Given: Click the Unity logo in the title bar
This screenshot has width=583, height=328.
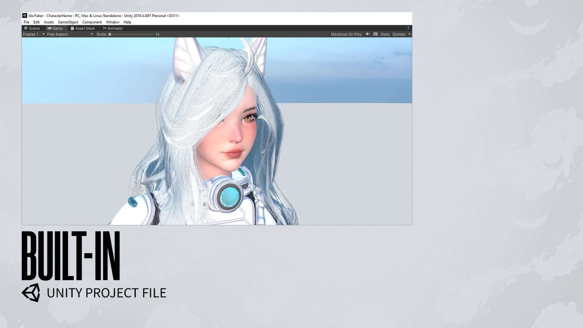Looking at the screenshot, I should 25,15.
